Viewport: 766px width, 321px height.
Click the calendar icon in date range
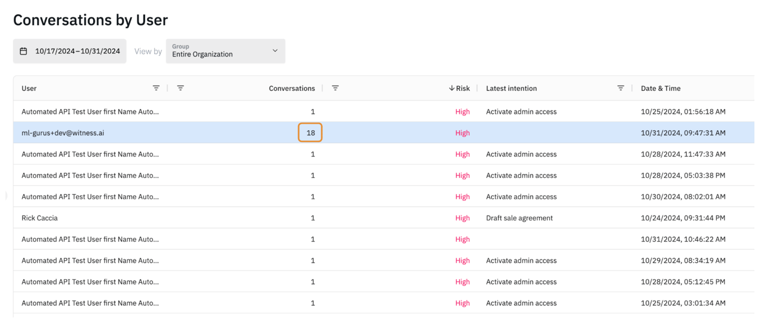pos(24,51)
